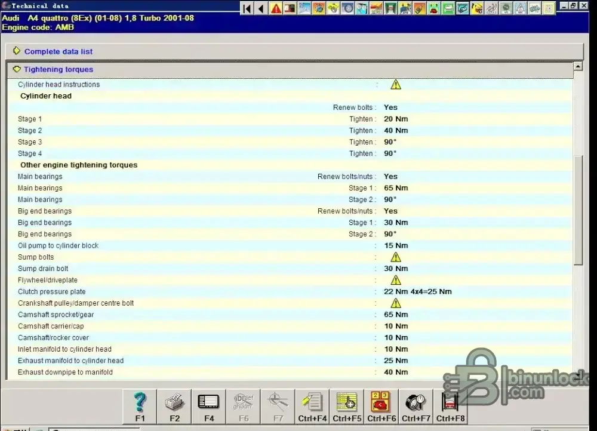Select Main bearings Stage 1 value 65 Nm
The height and width of the screenshot is (431, 597).
coord(396,188)
